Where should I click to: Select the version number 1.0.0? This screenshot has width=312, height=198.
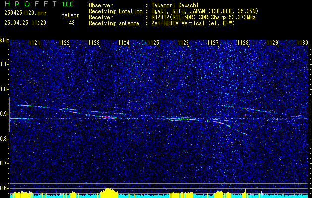67,4
